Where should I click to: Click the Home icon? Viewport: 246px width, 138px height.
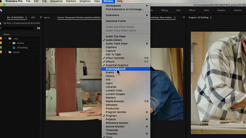click(1, 10)
